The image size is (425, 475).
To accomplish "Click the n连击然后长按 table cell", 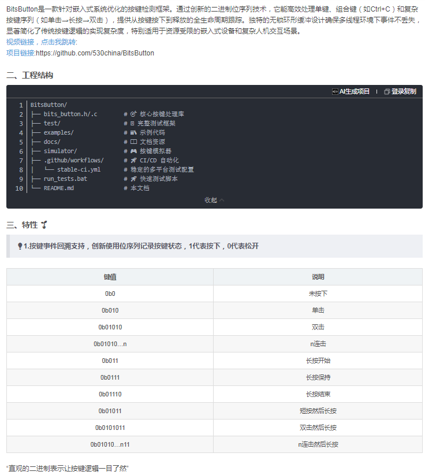I will tap(318, 444).
